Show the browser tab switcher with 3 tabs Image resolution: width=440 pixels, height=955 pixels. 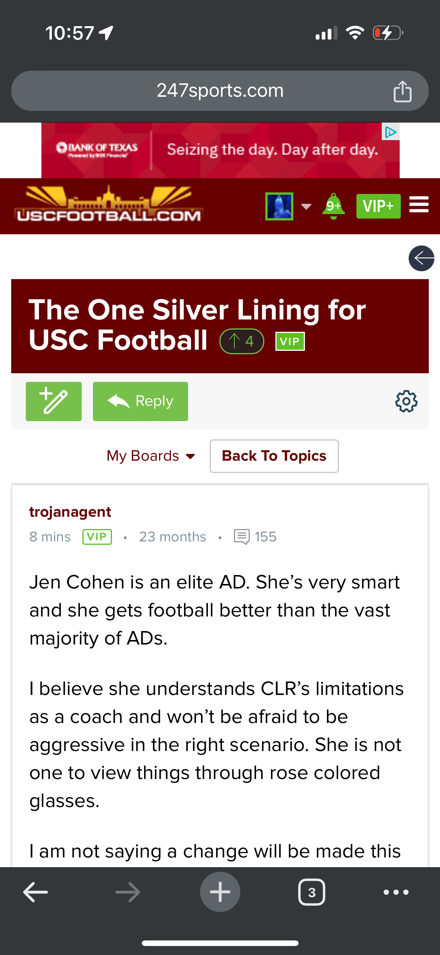(x=312, y=892)
